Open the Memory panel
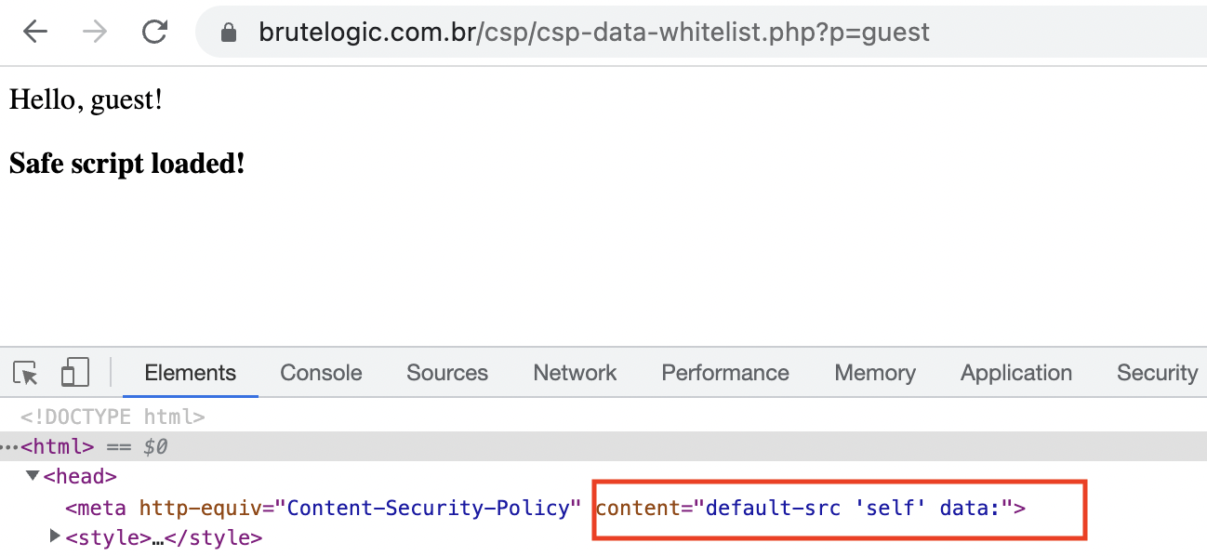 click(873, 372)
